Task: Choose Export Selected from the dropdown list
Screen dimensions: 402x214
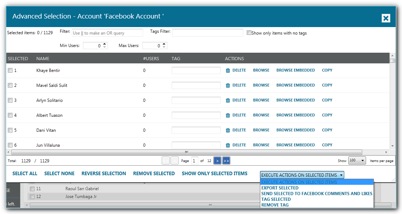Action: (x=280, y=188)
